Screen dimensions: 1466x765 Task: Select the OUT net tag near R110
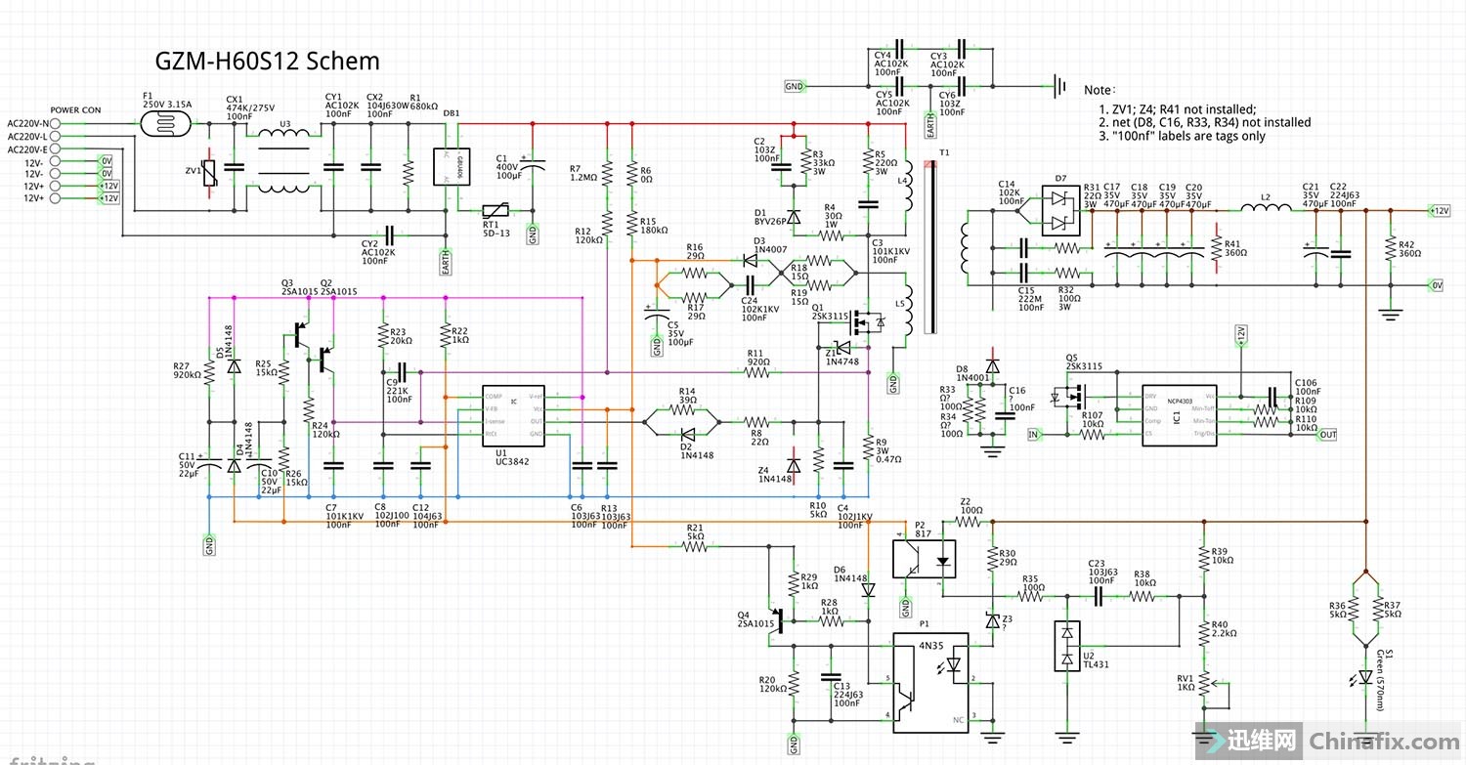tap(1327, 435)
